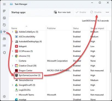
Task: Select the Cortana row name
Action: click(x=22, y=61)
